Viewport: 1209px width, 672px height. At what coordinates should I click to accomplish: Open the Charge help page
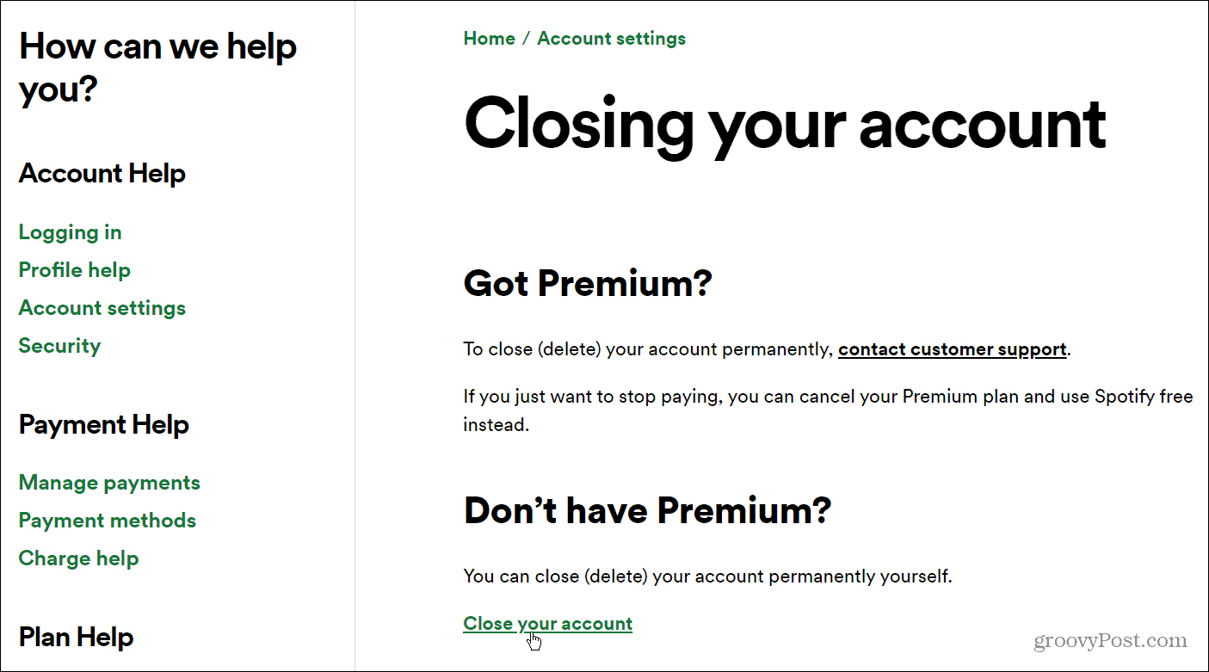point(78,558)
